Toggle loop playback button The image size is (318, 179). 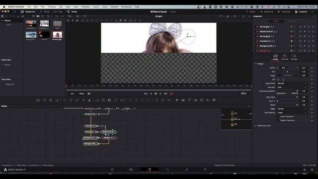(172, 94)
